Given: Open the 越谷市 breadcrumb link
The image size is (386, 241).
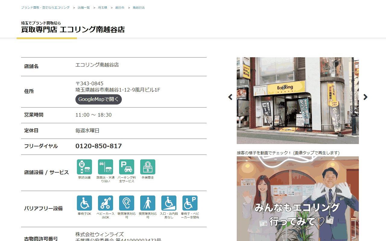Looking at the screenshot, I should [120, 8].
